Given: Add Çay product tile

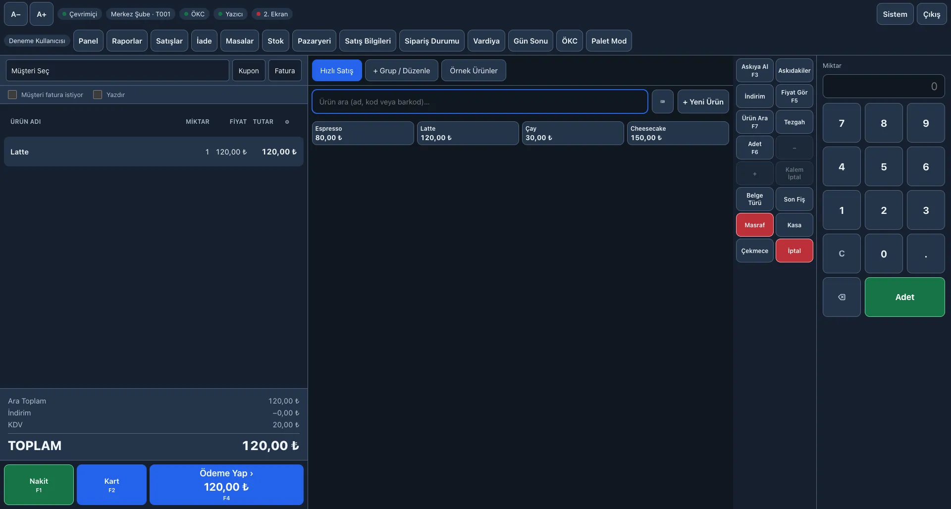Looking at the screenshot, I should point(573,133).
